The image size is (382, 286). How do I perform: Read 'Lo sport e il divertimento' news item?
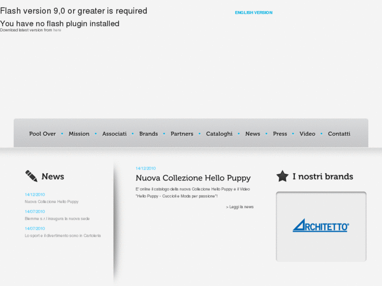coord(63,236)
